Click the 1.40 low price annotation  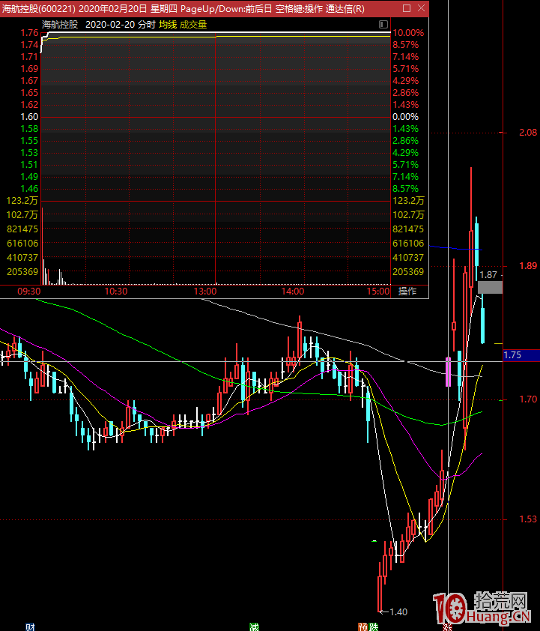tap(398, 612)
